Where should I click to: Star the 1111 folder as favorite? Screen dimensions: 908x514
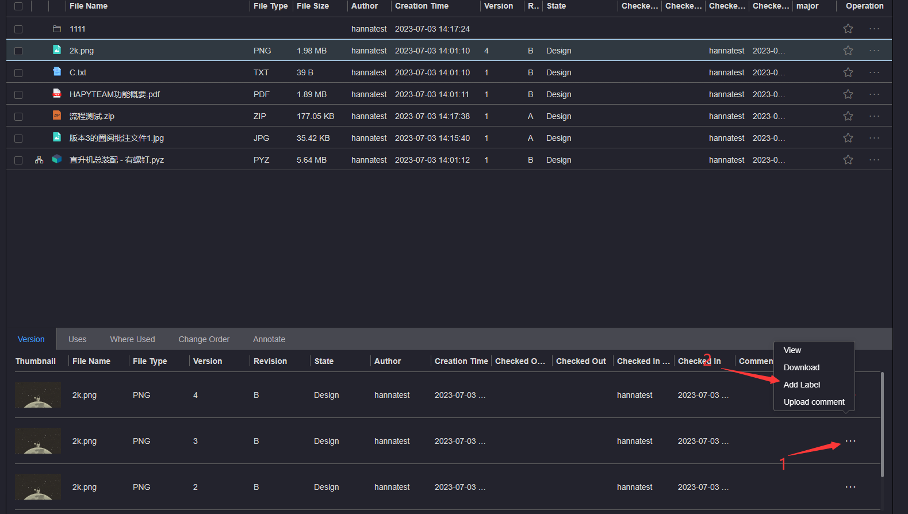[x=848, y=29]
